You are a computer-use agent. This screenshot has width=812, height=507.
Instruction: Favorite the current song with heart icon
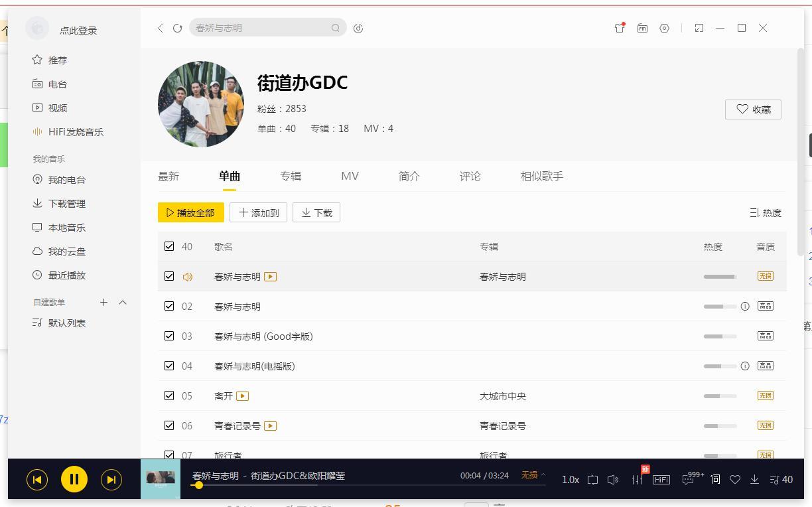(735, 479)
